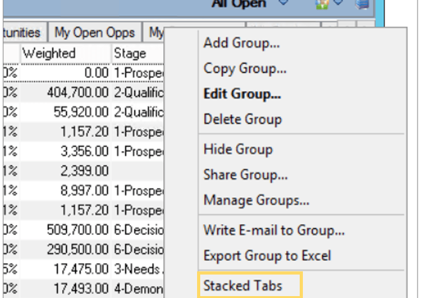Open the All Open dropdown arrow
This screenshot has width=422, height=298.
[284, 3]
